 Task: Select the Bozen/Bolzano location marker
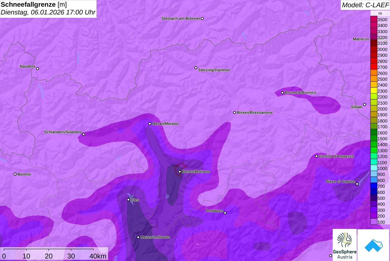(180, 172)
